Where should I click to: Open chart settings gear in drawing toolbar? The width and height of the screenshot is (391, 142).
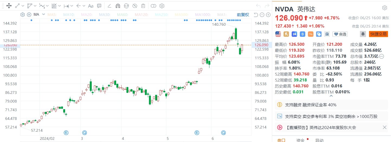pos(162,6)
